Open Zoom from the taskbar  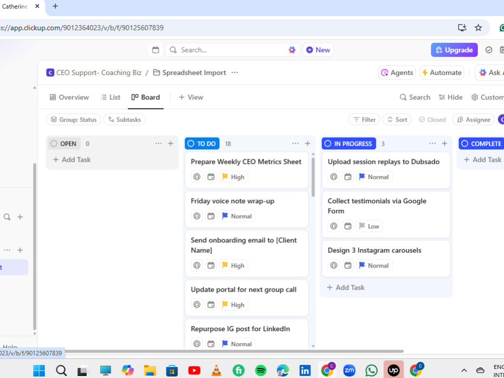349,370
